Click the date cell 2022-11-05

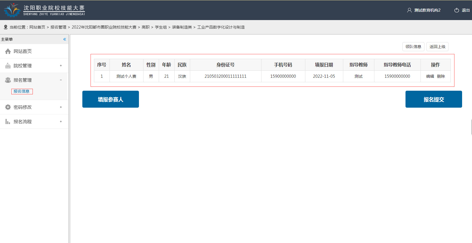click(x=324, y=76)
